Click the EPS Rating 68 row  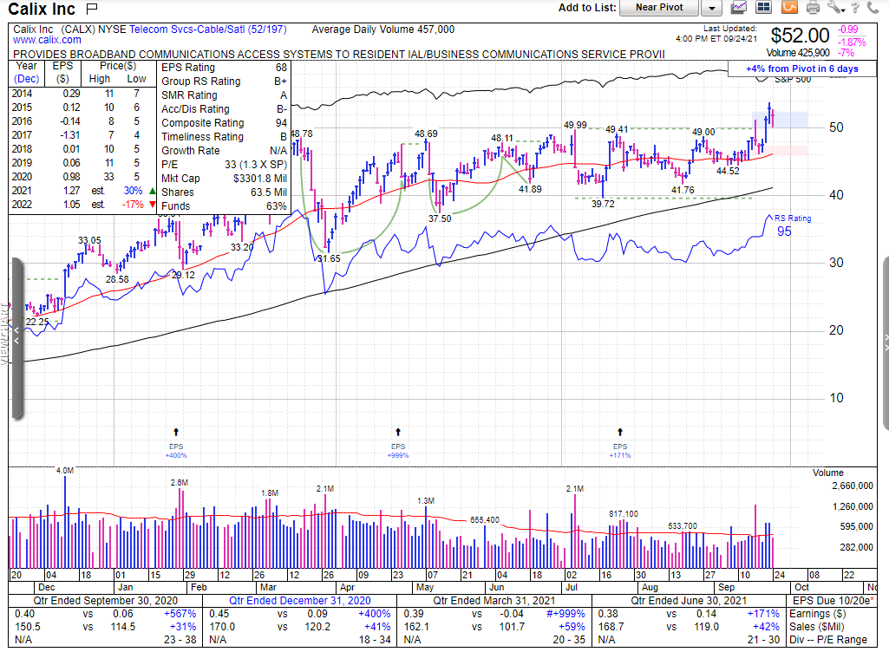click(224, 68)
